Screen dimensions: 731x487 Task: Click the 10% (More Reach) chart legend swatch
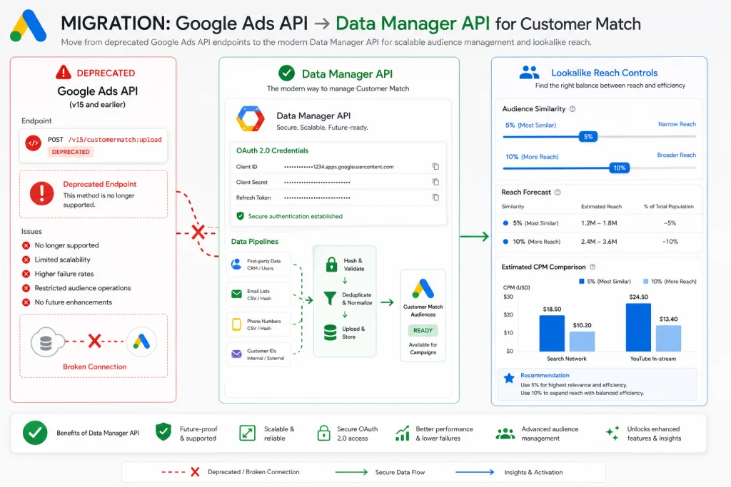645,281
